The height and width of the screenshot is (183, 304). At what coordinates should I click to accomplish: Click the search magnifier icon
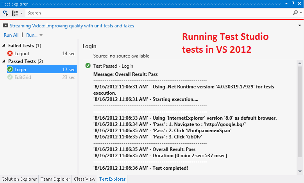295,13
